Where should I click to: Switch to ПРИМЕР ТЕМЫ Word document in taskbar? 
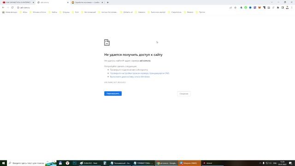click(144, 163)
